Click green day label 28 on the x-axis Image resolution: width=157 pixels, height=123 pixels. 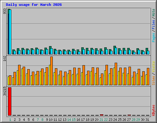click(x=133, y=120)
